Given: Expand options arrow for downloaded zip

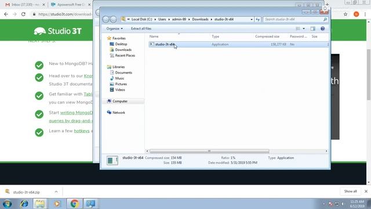Looking at the screenshot, I should [x=56, y=192].
